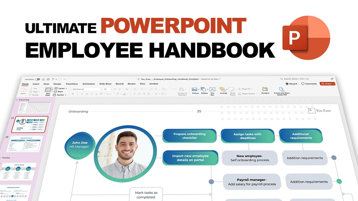358x201 pixels.
Task: Click the saved location chevron beside file name
Action: [220, 79]
